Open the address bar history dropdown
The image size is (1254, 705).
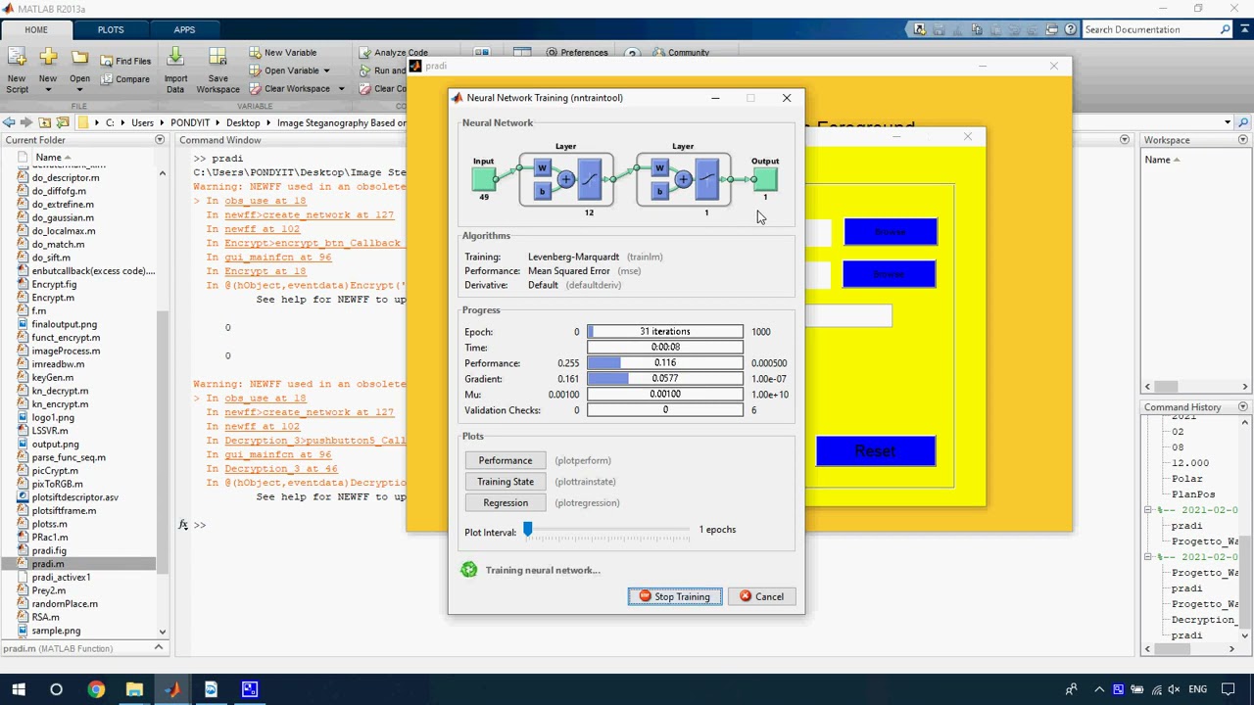[1228, 122]
